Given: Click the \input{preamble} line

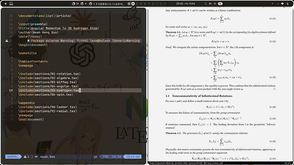Looking at the screenshot, I should [33, 24].
